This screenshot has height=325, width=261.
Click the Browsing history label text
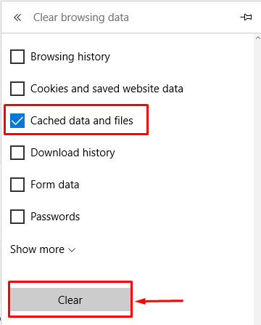[70, 57]
